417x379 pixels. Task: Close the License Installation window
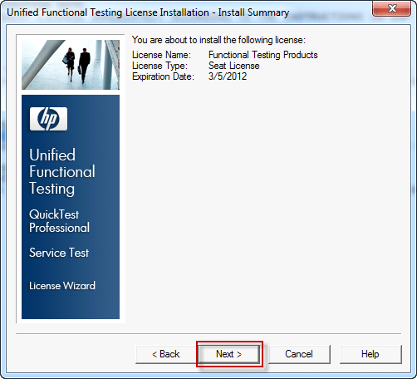pyautogui.click(x=392, y=8)
